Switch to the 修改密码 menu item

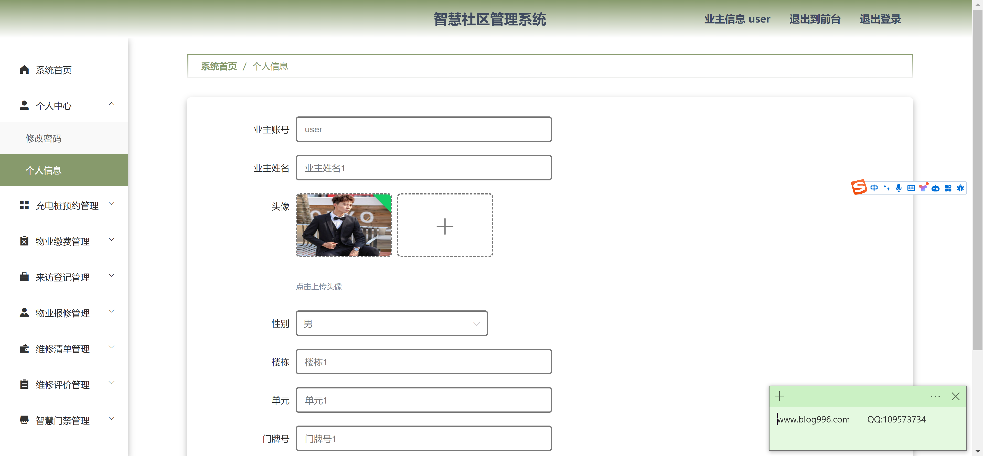point(44,138)
